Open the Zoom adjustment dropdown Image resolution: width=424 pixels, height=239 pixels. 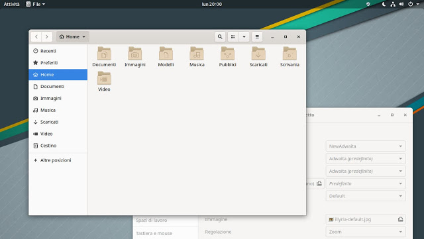click(366, 232)
